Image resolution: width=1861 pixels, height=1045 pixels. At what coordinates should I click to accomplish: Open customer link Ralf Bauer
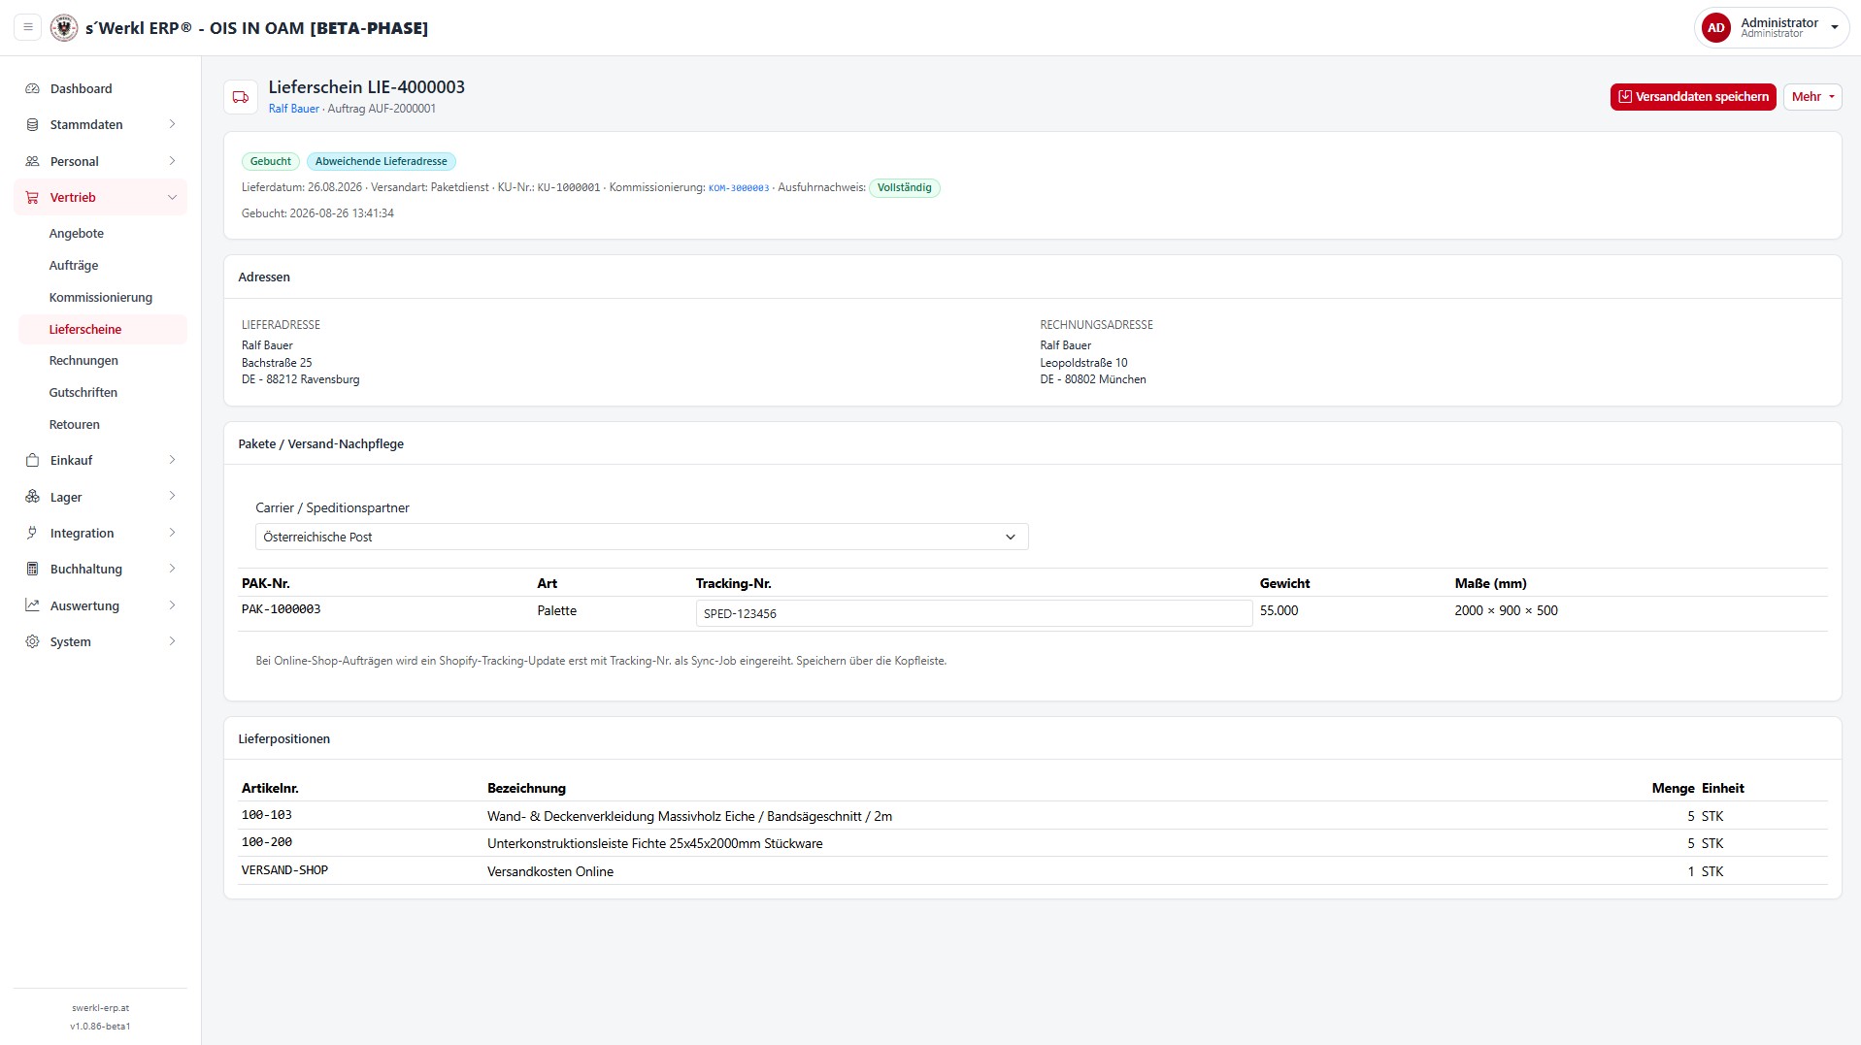pyautogui.click(x=294, y=109)
